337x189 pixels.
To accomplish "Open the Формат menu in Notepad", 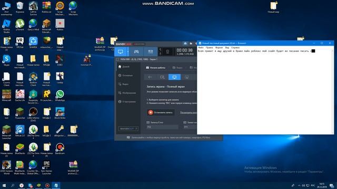I will click(219, 48).
